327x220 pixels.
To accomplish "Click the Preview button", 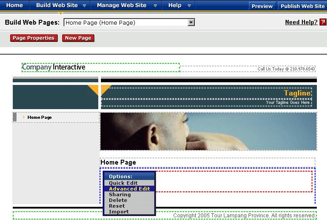I will point(262,6).
